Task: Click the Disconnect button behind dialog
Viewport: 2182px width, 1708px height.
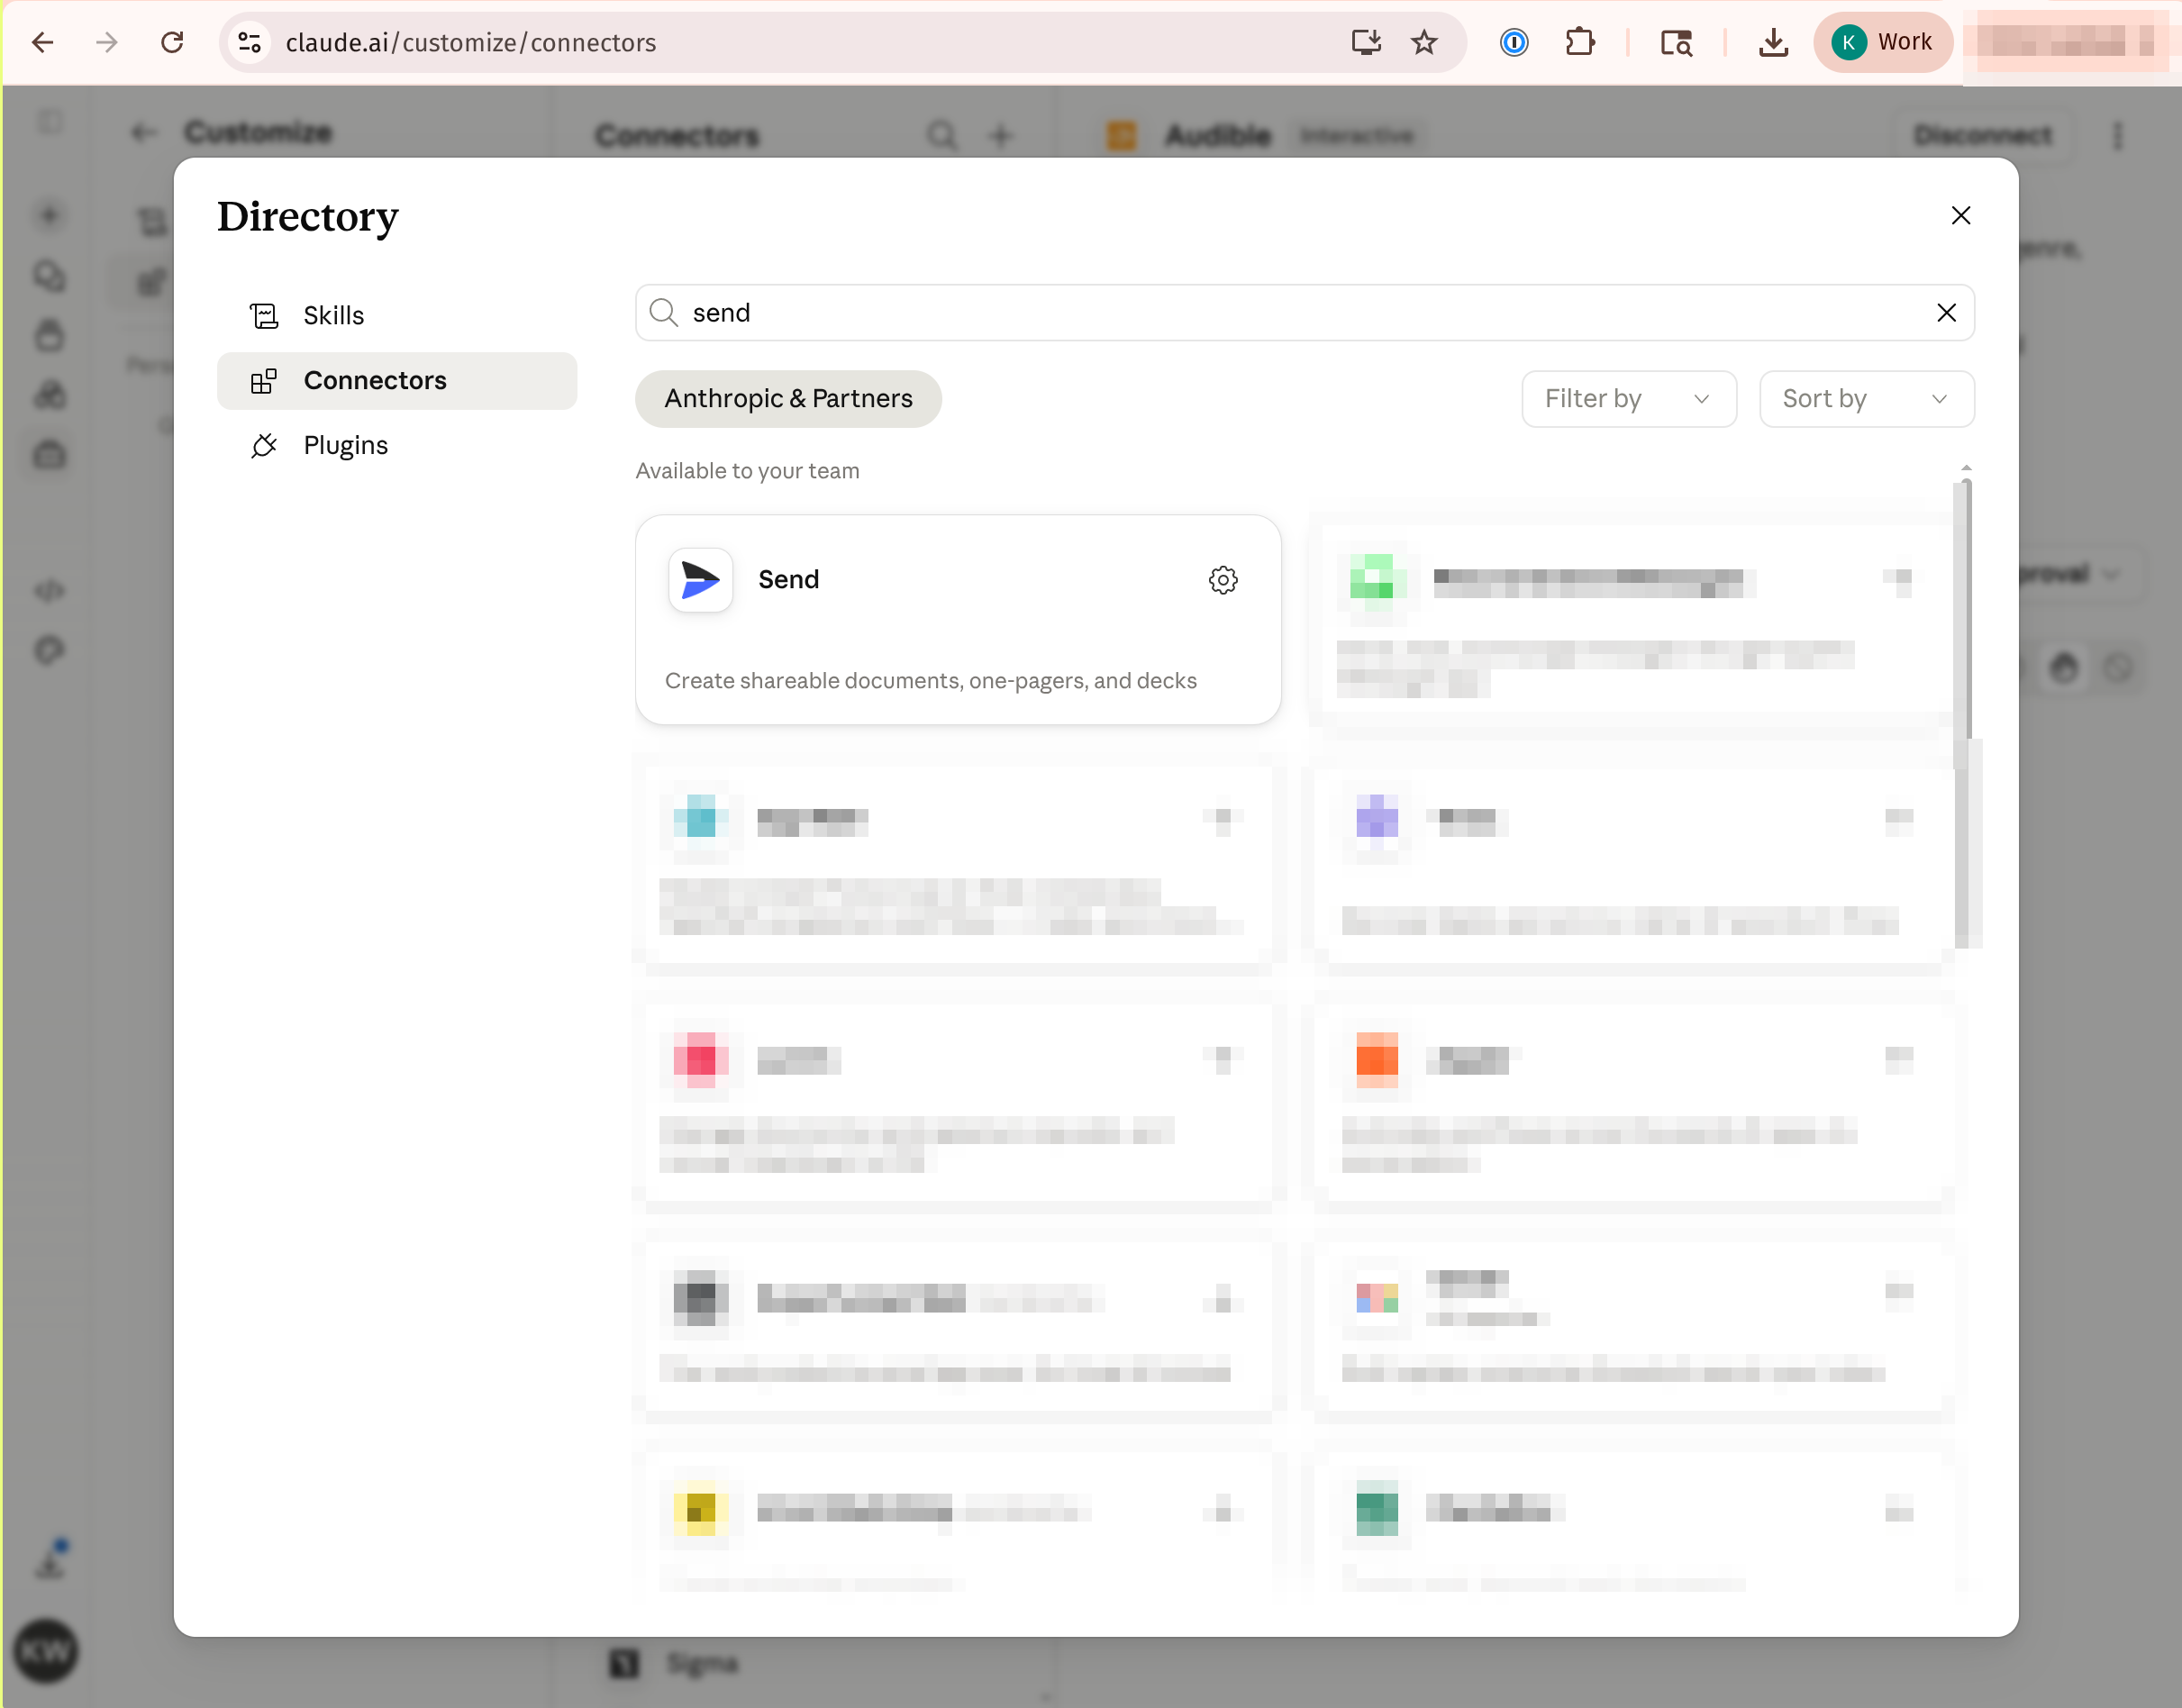Action: tap(1982, 135)
